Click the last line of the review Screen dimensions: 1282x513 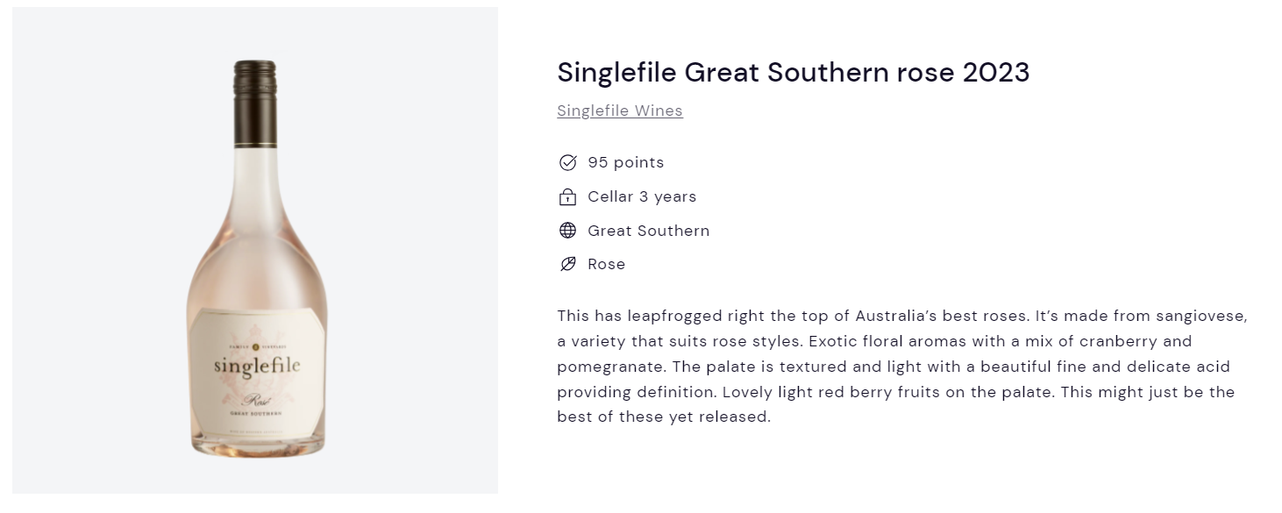point(664,417)
